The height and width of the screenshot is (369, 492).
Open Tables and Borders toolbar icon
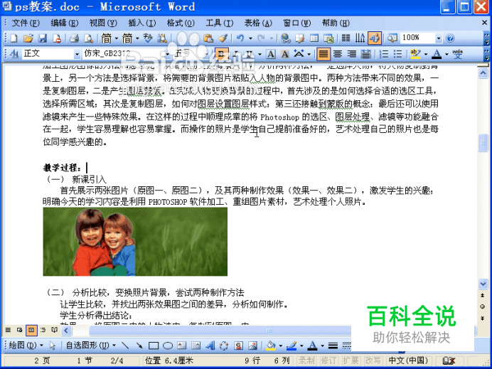299,38
